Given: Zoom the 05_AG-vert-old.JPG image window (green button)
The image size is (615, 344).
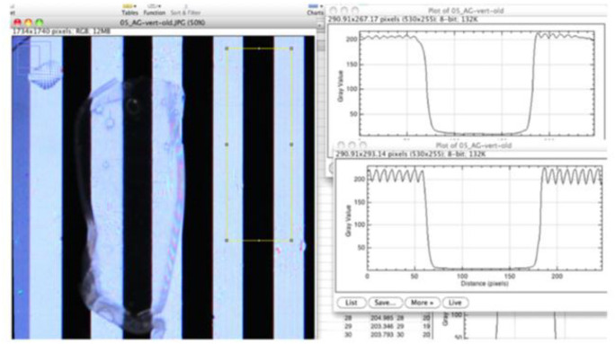Looking at the screenshot, I should 40,22.
